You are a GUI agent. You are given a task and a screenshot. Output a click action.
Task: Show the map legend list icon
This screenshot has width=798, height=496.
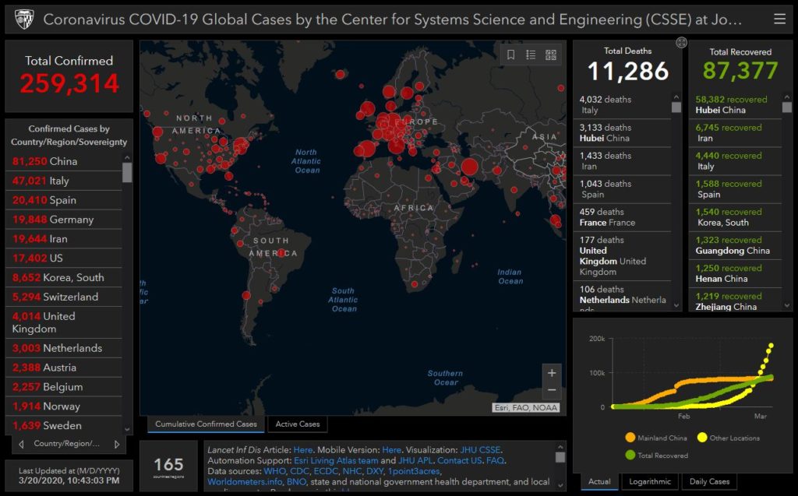click(530, 55)
